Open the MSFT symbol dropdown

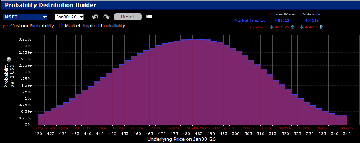coord(25,17)
